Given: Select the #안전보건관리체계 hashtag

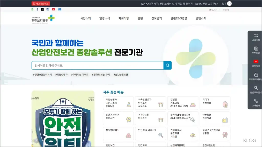Looking at the screenshot, I should 42,75.
